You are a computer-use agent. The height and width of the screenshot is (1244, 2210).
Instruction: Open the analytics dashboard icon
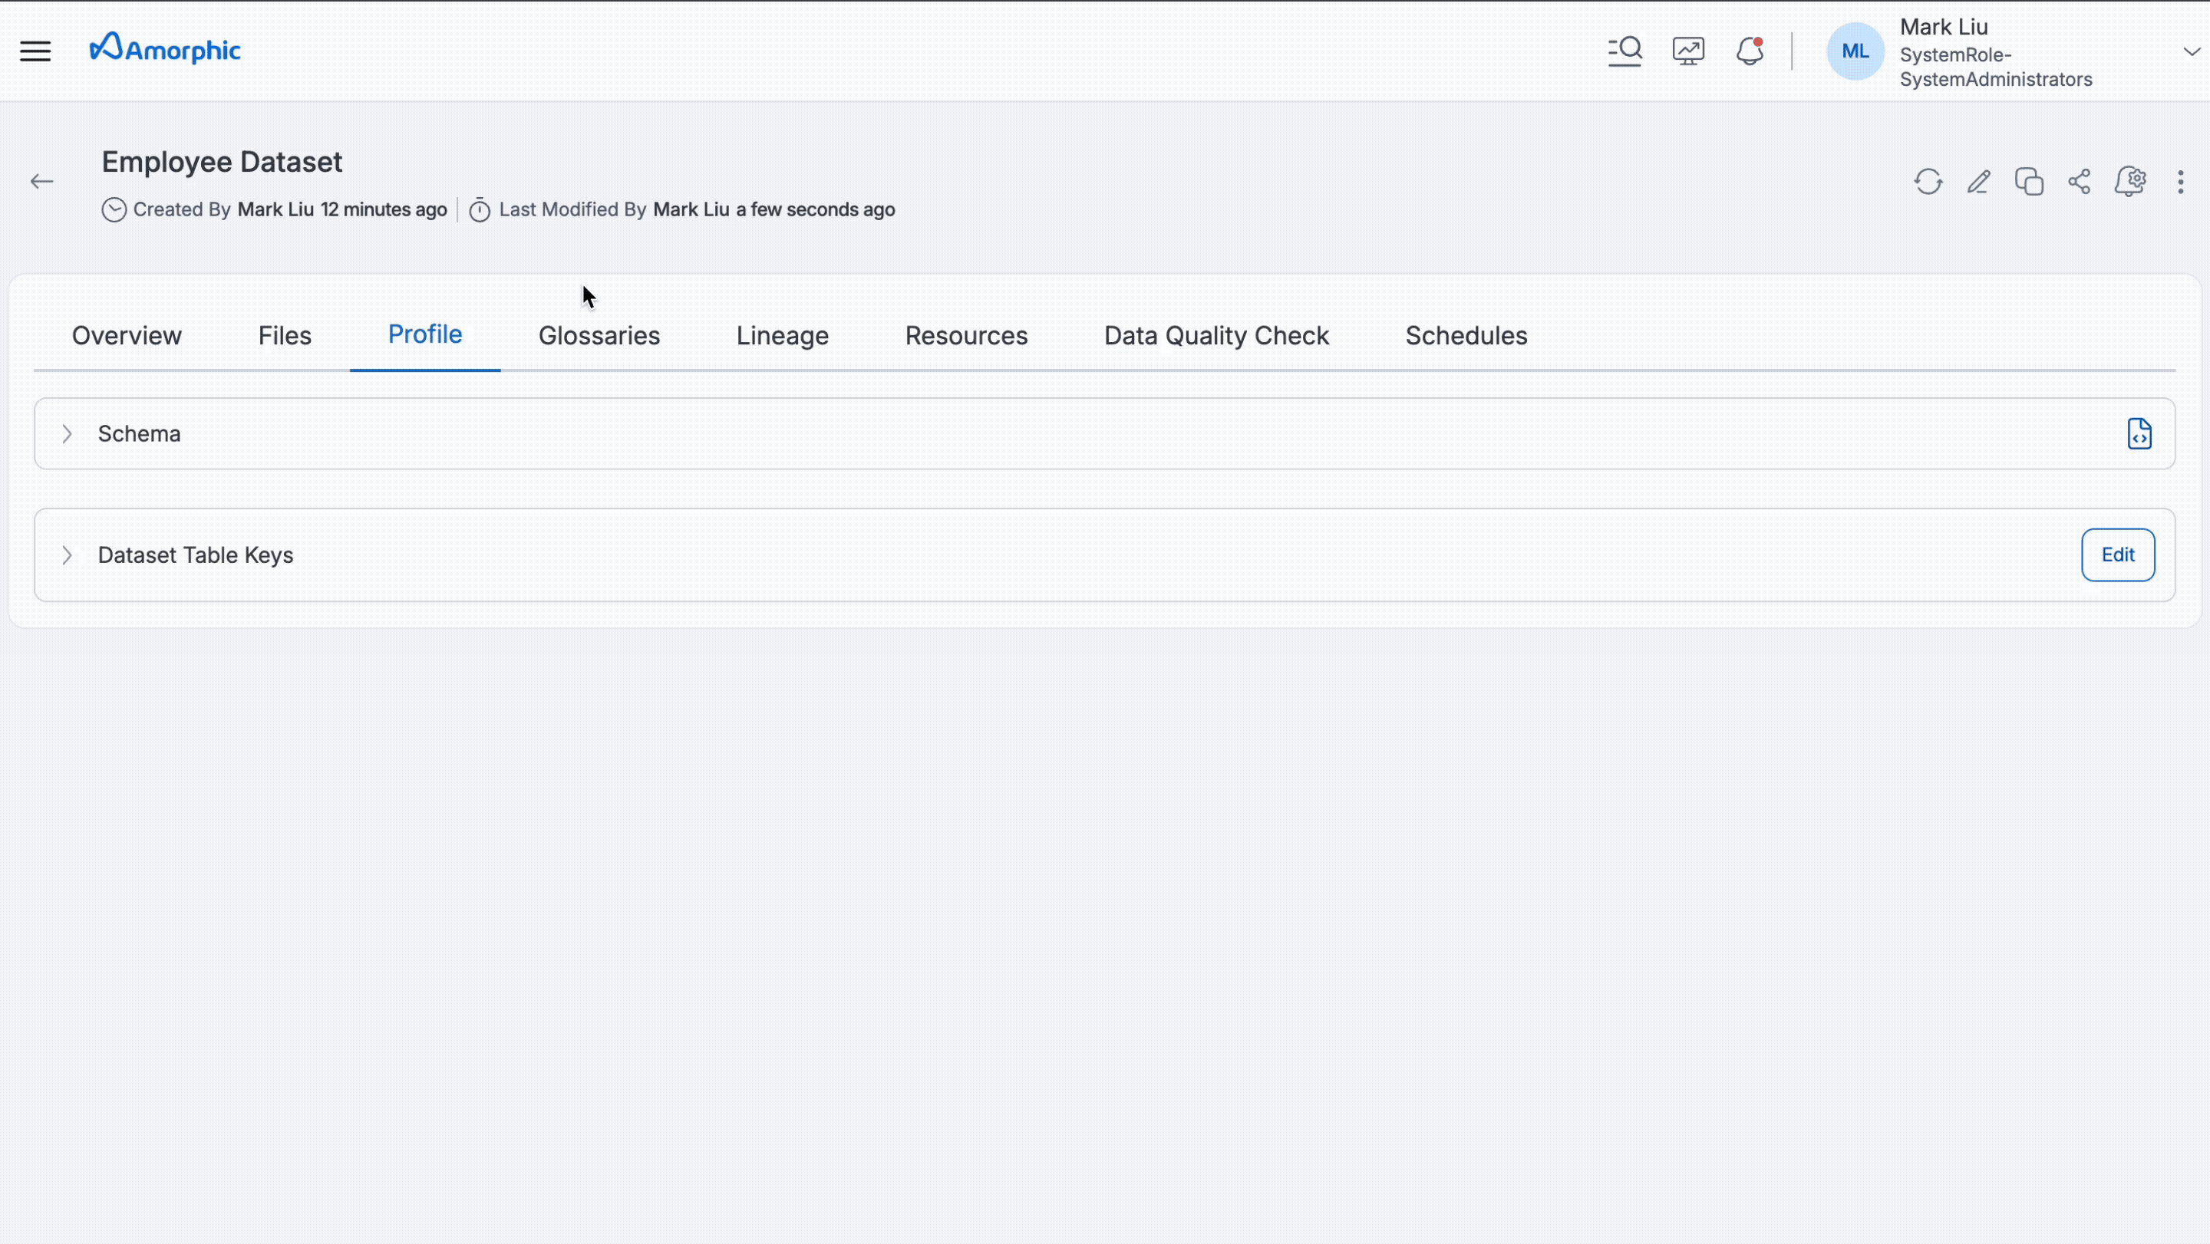[1687, 51]
